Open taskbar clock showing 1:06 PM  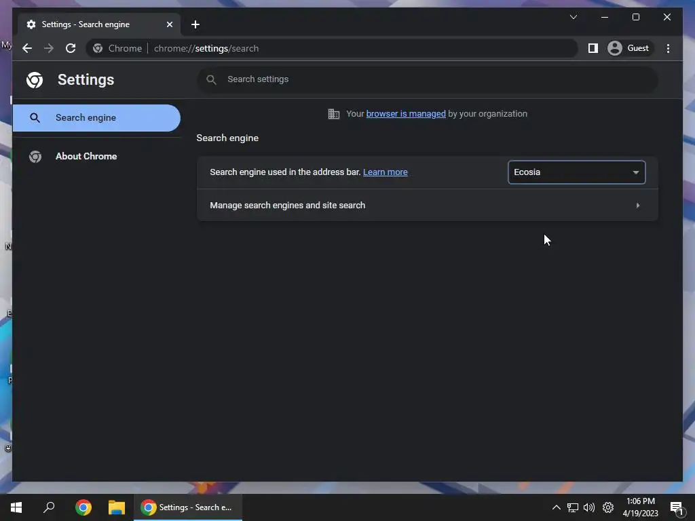pyautogui.click(x=641, y=507)
